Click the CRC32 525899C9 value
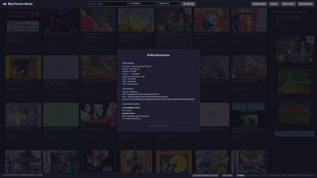Screen dimensions: 317x178 (x=133, y=92)
